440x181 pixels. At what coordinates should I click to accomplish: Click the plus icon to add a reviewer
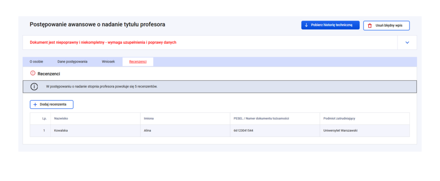pyautogui.click(x=35, y=105)
